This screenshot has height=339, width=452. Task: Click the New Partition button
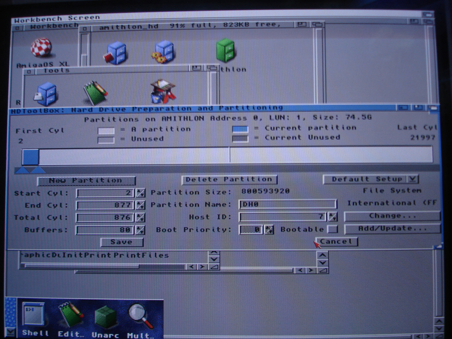[x=86, y=181]
